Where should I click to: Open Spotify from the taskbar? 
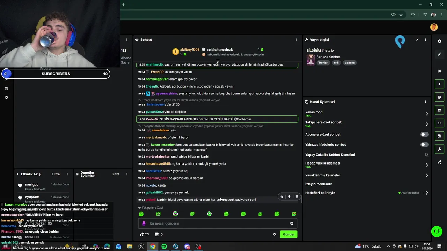[164, 246]
